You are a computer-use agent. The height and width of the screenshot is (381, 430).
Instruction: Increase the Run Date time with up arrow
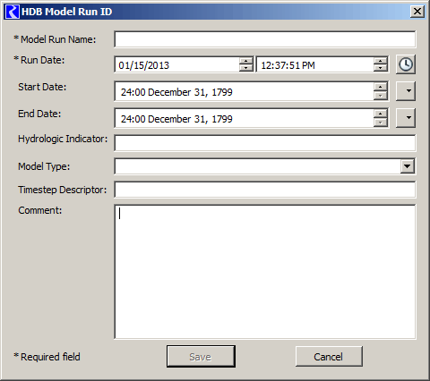(x=380, y=61)
